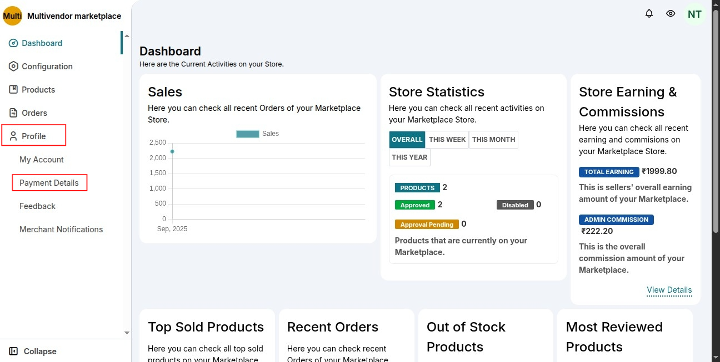Open My Account submenu item
This screenshot has width=720, height=362.
[42, 160]
